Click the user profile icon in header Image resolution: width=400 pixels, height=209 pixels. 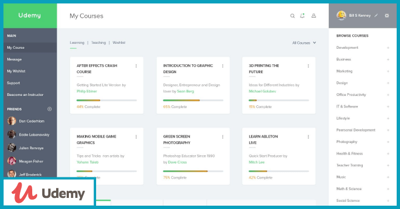pyautogui.click(x=314, y=16)
